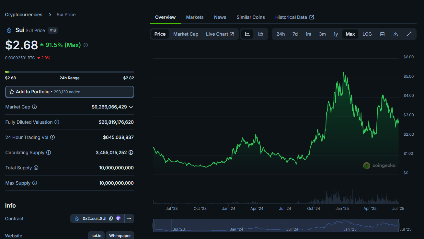Viewport: 424px width, 239px height.
Task: Click the Total Supply 10,000,000,000 value
Action: [x=116, y=168]
